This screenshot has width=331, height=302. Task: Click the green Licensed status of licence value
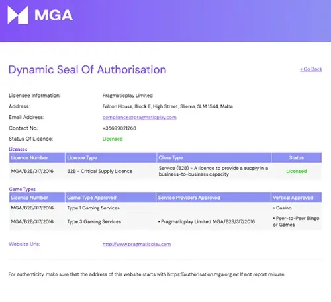coord(113,139)
